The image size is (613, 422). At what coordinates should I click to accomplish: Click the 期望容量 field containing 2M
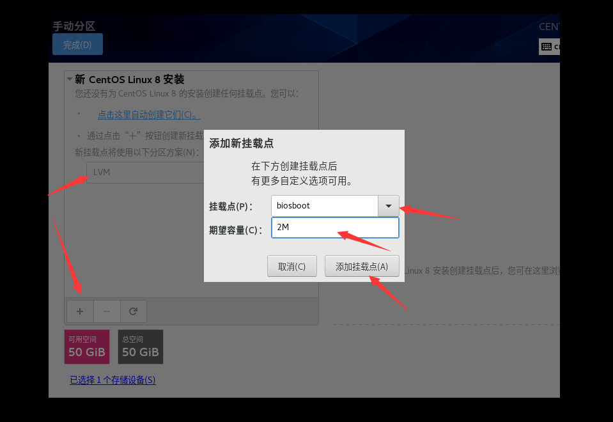[x=335, y=228]
